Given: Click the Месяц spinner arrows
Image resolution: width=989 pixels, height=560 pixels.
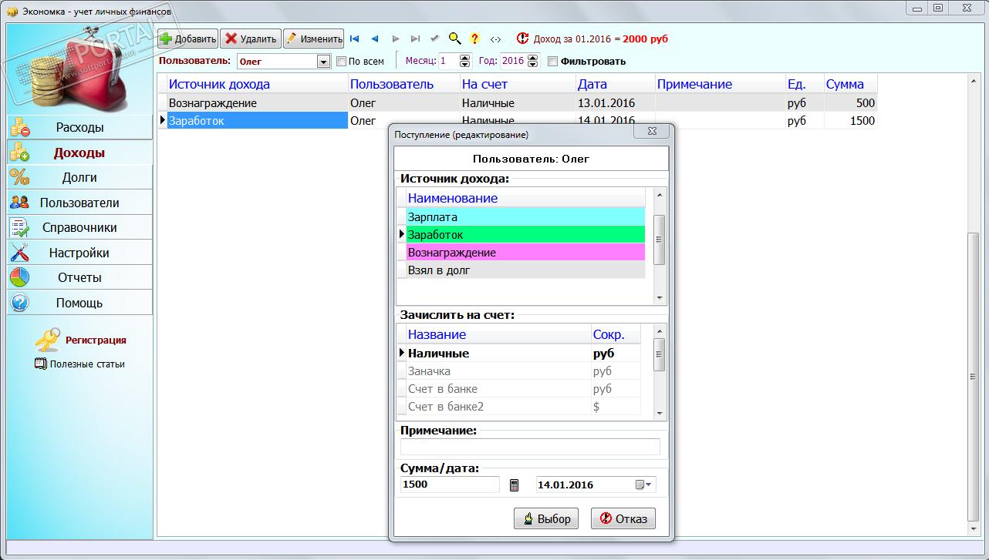Looking at the screenshot, I should [464, 61].
